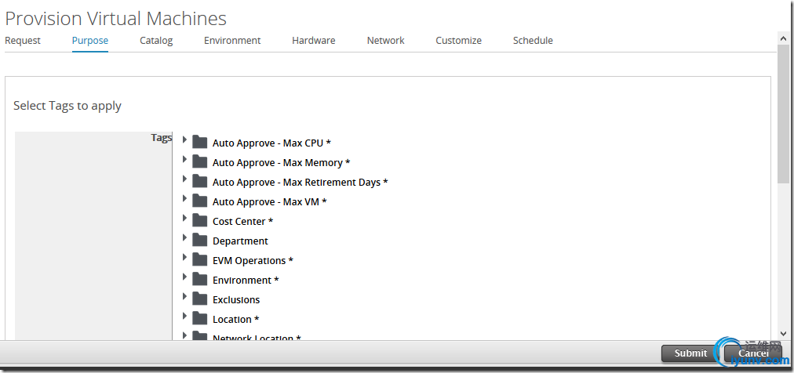Select 'Department' tree label

pyautogui.click(x=240, y=241)
